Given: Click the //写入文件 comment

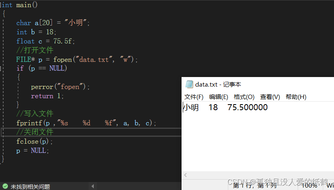Looking at the screenshot, I should click(35, 113).
